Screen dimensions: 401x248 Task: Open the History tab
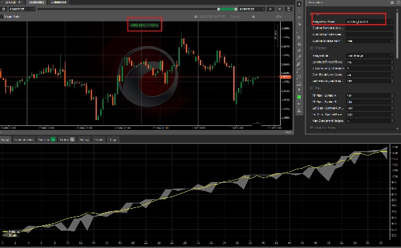[84, 139]
